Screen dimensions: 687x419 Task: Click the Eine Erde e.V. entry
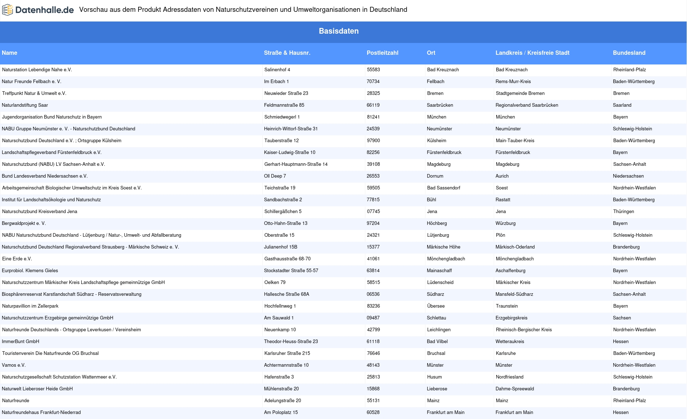coord(17,259)
